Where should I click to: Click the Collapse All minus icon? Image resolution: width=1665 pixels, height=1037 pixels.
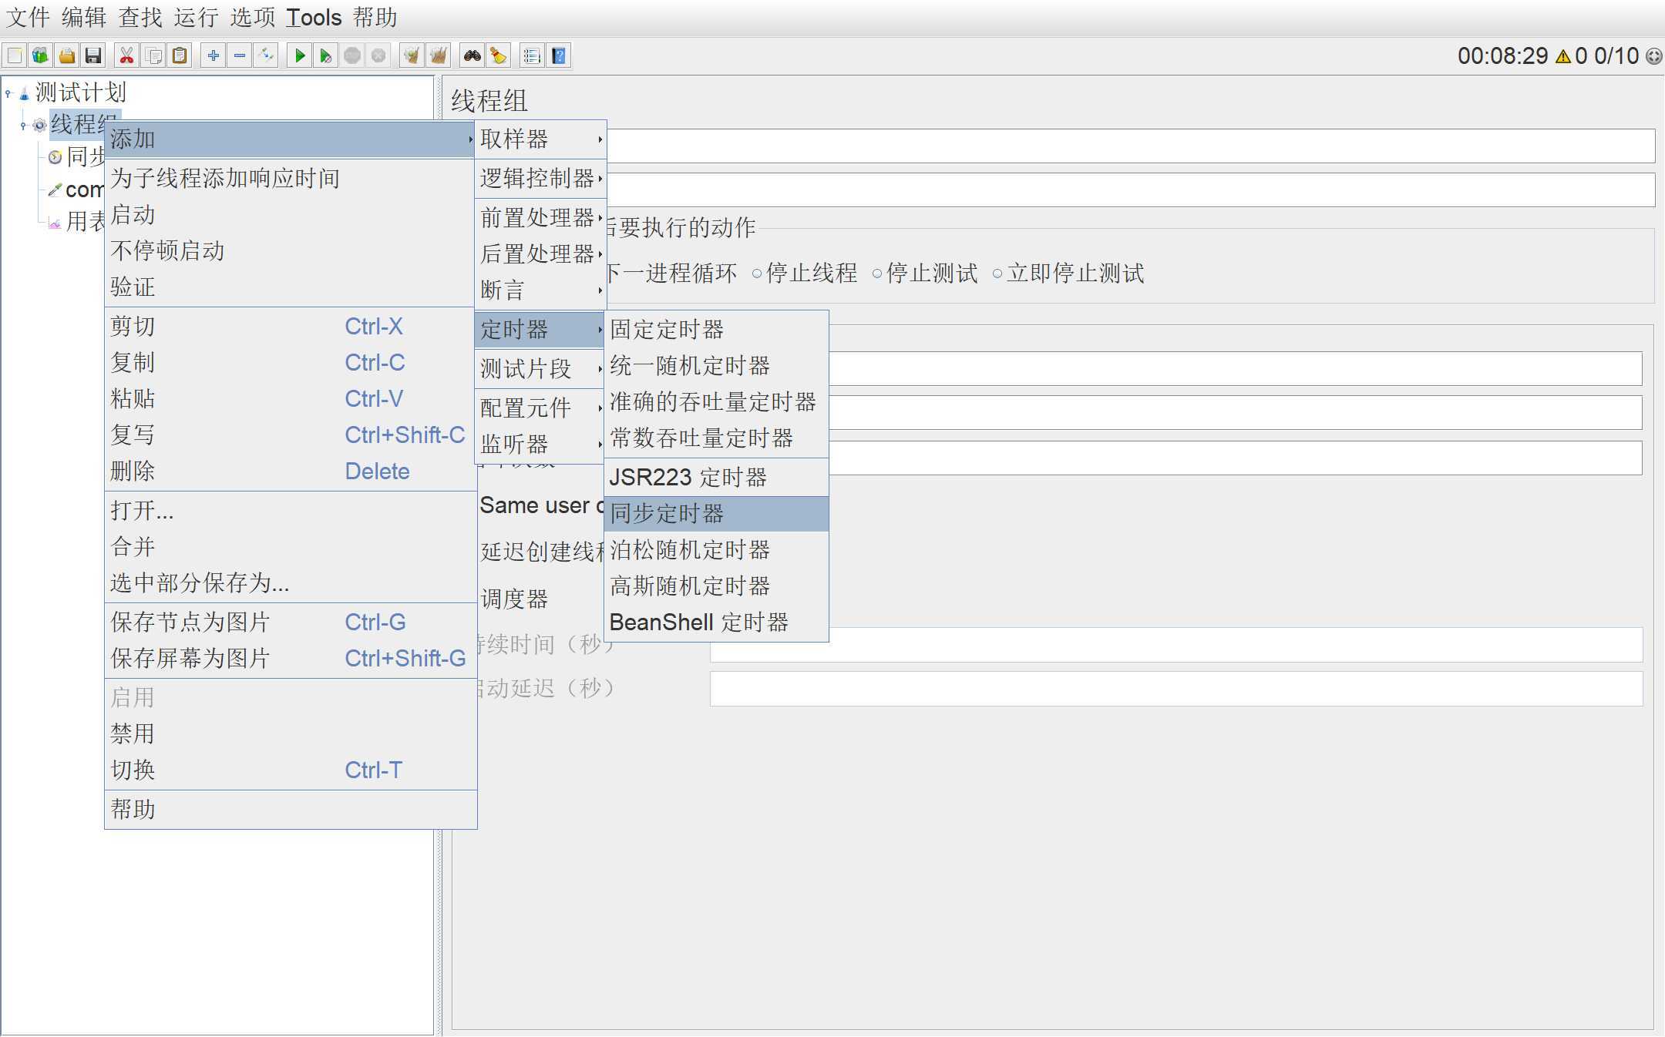click(x=240, y=55)
